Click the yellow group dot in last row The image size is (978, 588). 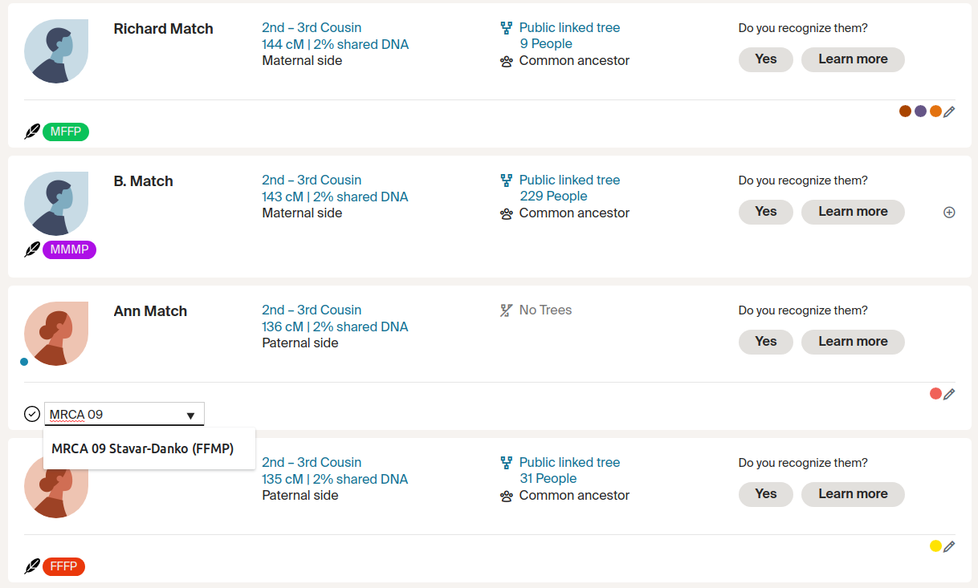tap(935, 546)
